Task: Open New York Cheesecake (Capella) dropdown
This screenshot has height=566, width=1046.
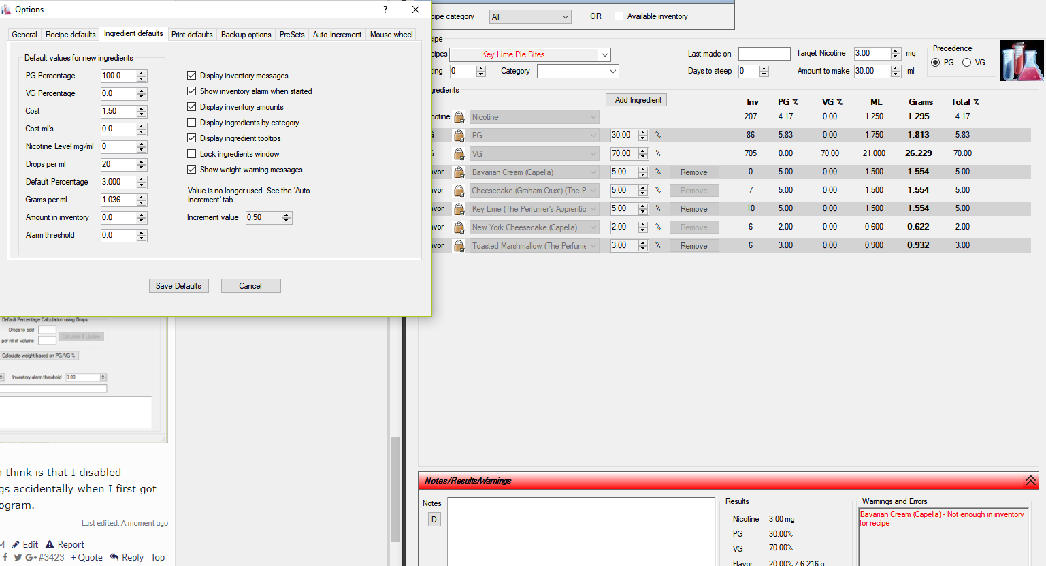Action: 534,227
